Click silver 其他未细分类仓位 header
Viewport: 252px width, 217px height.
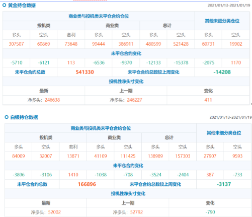(224, 133)
